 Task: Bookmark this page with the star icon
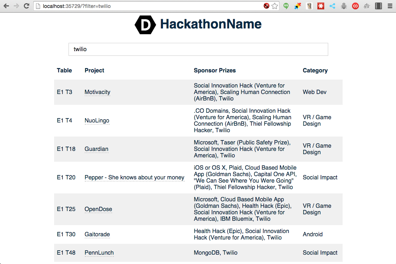click(275, 6)
